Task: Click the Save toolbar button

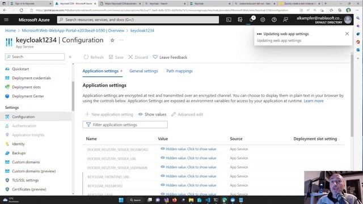Action: pos(116,57)
